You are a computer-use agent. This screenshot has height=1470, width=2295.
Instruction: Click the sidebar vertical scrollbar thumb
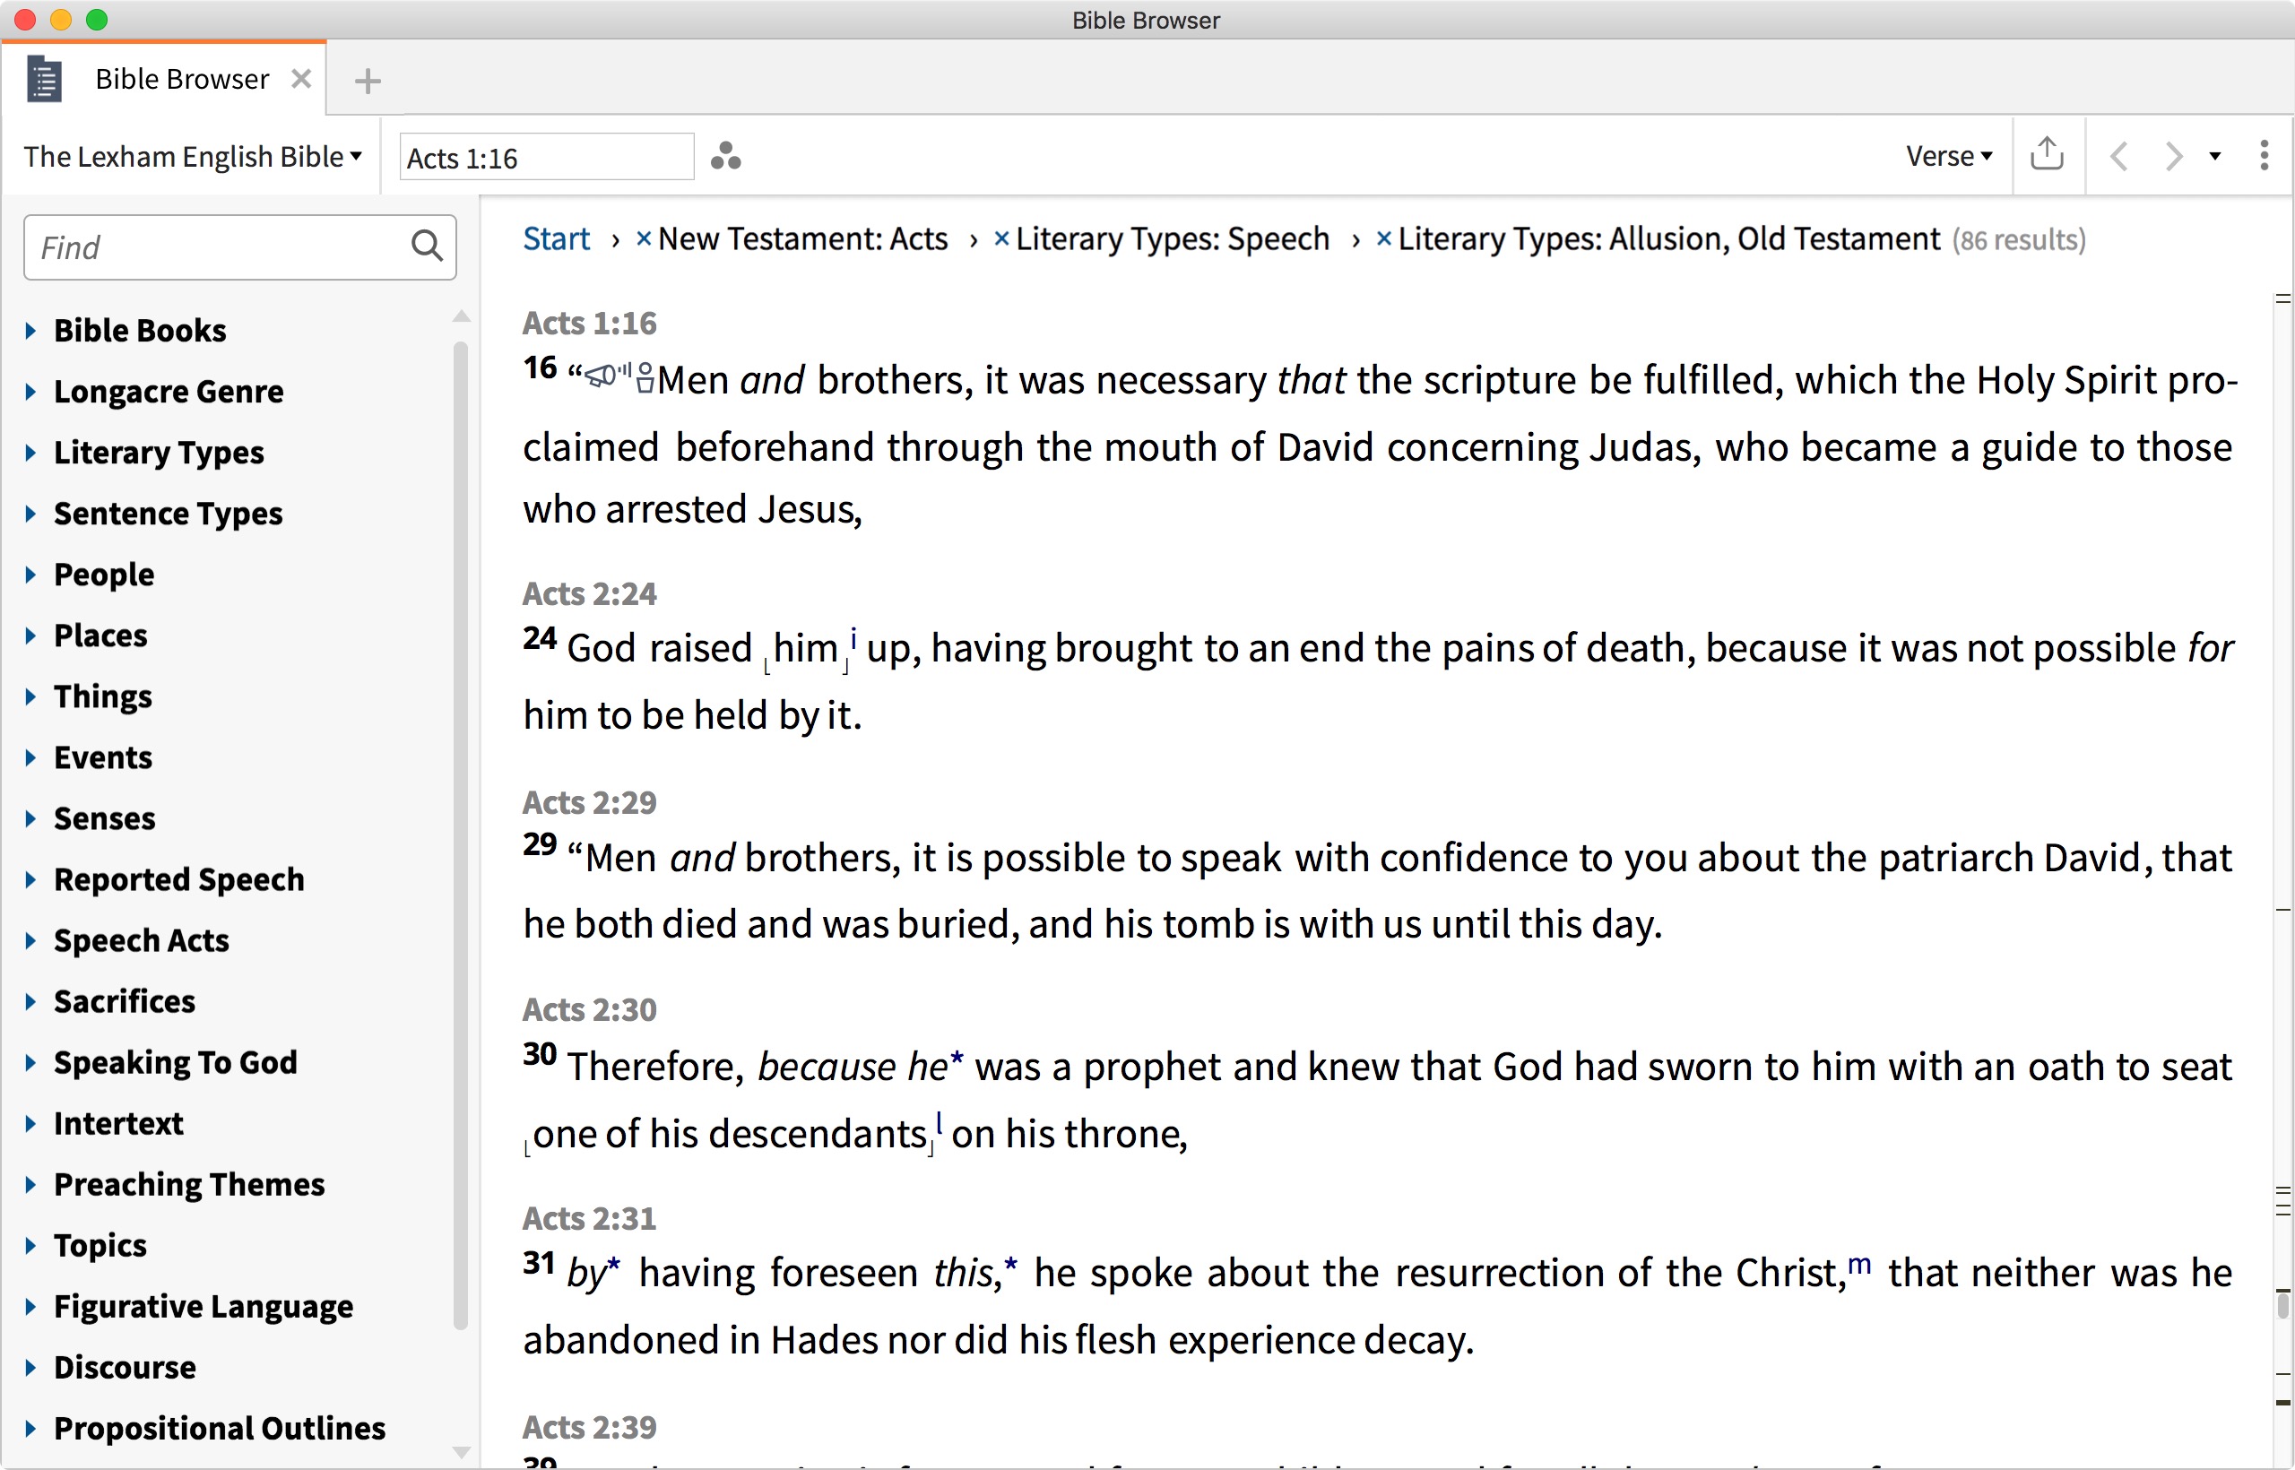pos(461,835)
